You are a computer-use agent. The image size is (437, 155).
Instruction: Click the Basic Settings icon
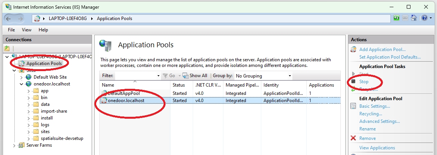353,106
